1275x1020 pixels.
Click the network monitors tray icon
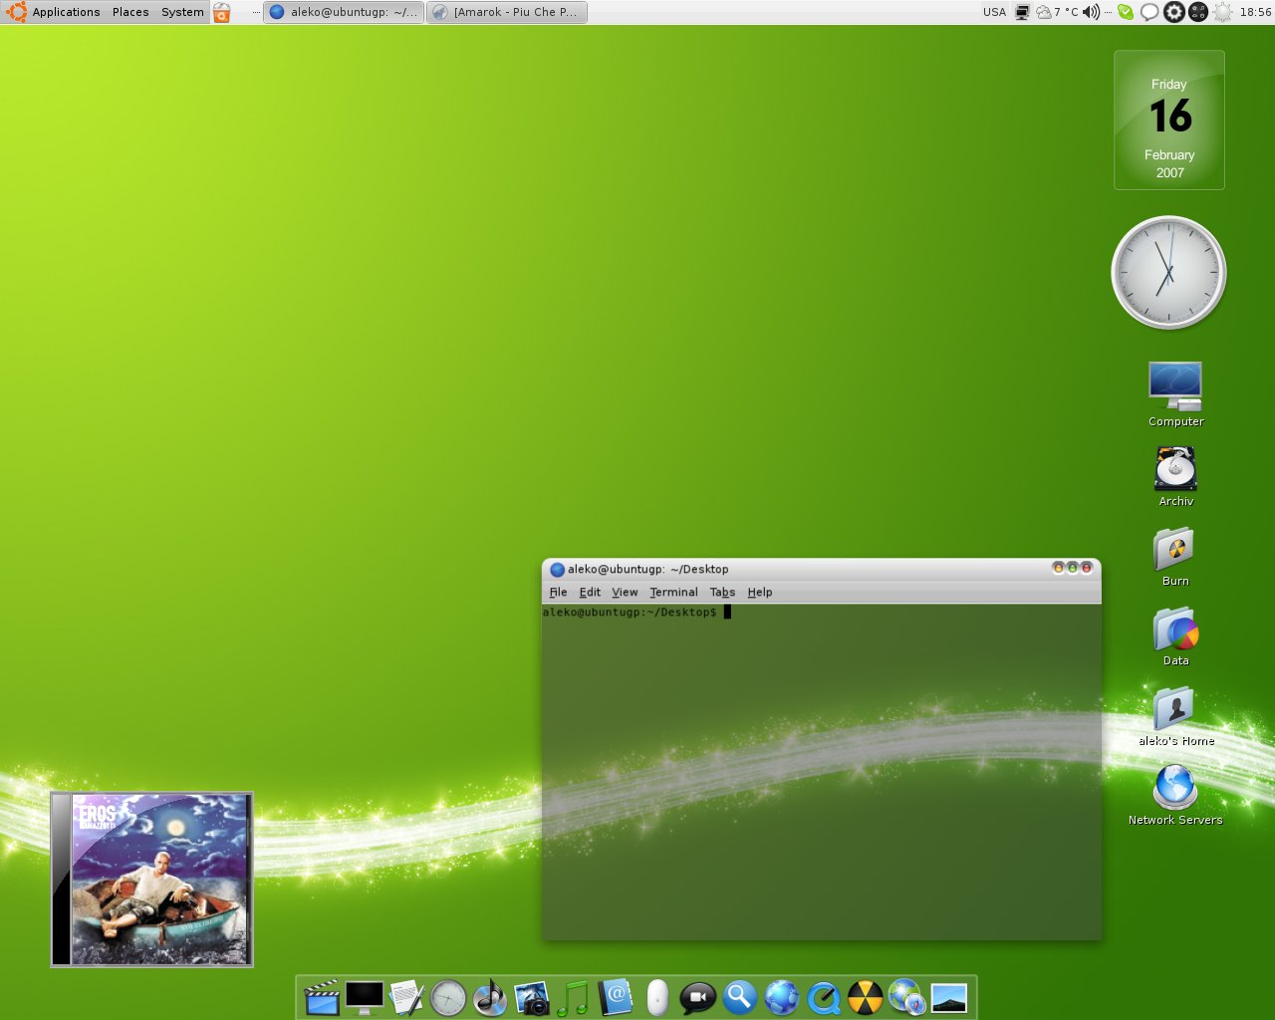(x=1022, y=12)
